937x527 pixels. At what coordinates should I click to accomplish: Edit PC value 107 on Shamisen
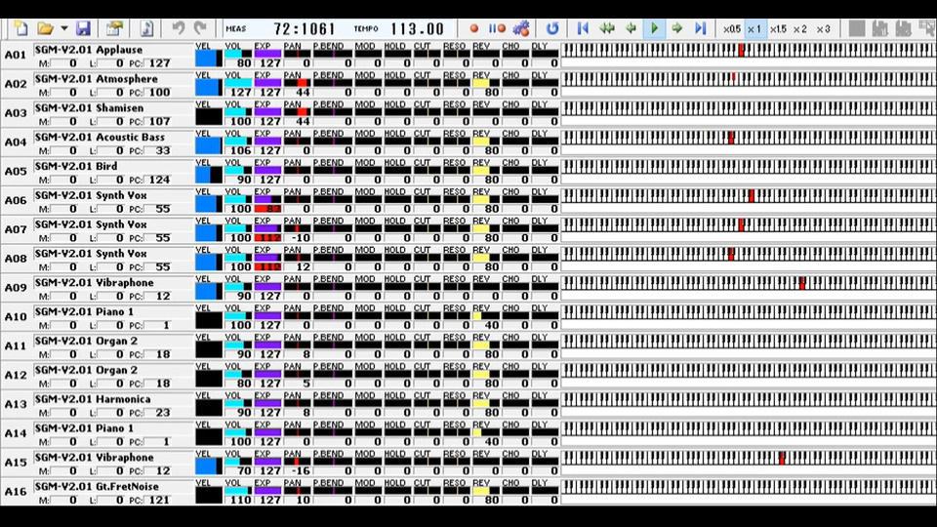(x=158, y=121)
